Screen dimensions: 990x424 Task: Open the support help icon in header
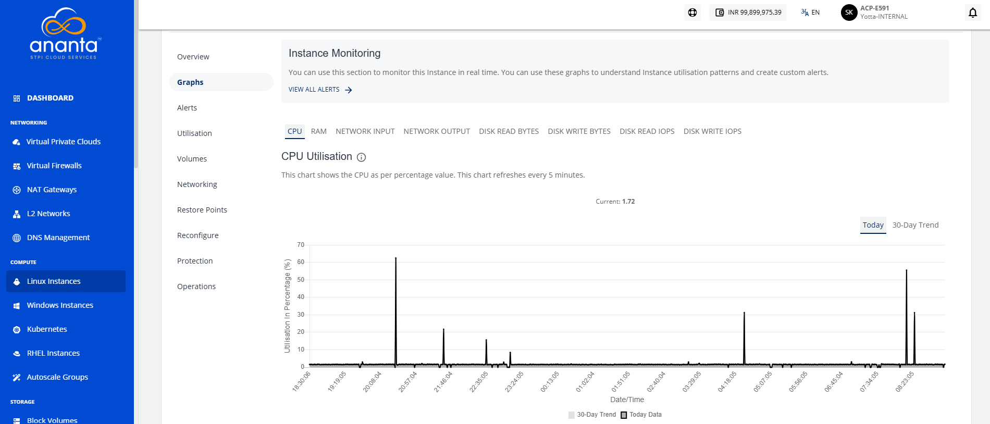[692, 13]
